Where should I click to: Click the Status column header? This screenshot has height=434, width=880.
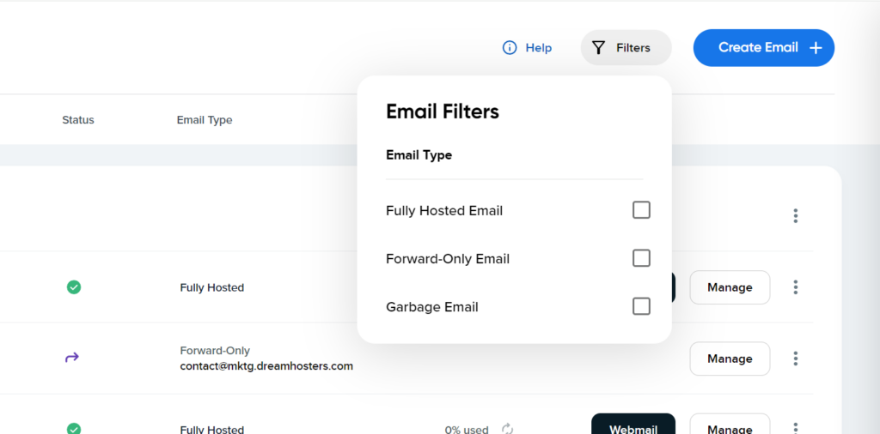tap(78, 120)
